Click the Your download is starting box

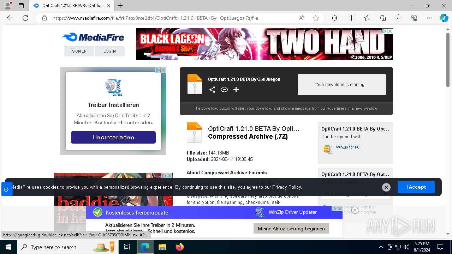point(341,85)
